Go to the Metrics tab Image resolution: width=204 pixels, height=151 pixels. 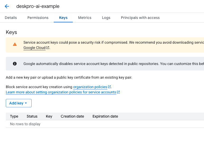pyautogui.click(x=85, y=18)
